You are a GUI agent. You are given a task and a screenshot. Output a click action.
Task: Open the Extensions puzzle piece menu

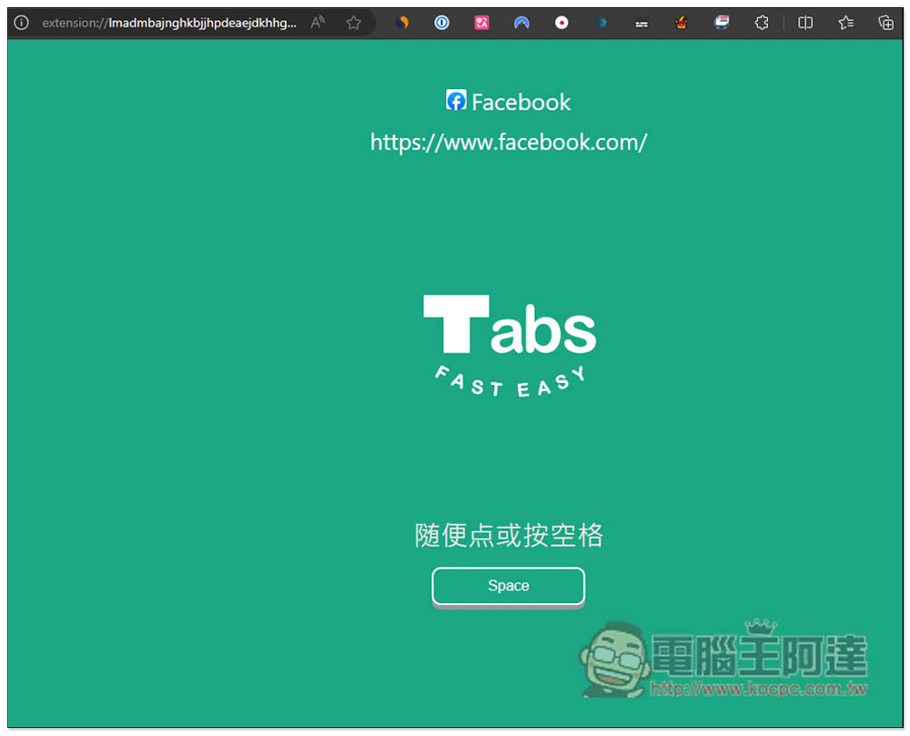coord(762,23)
